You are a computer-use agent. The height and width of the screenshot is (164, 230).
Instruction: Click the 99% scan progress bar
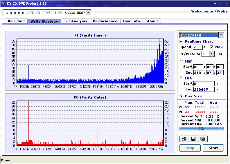[202, 129]
